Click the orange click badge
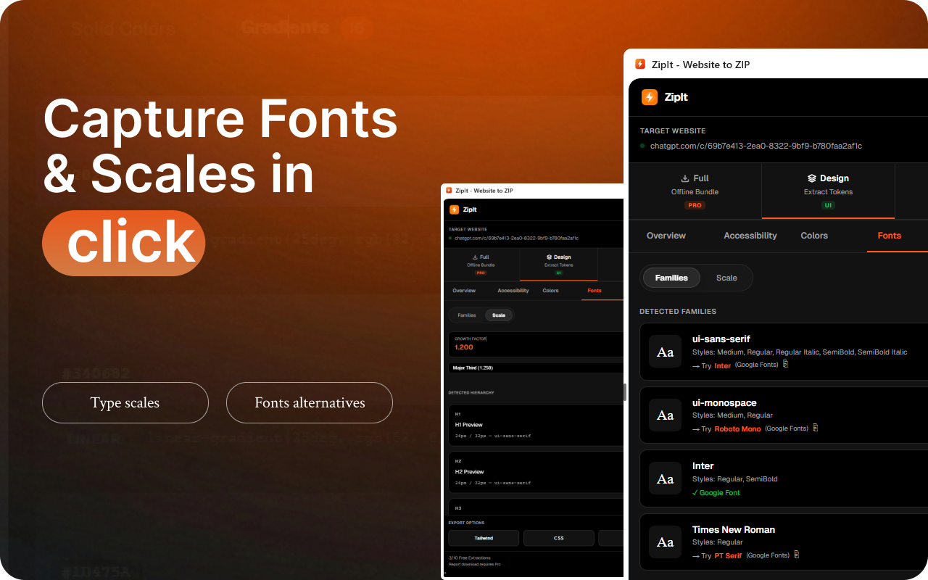Screen dimensions: 928x580 124,243
